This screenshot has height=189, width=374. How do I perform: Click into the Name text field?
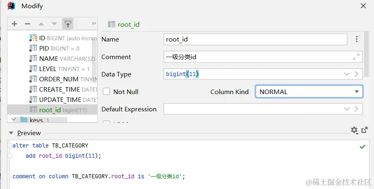pyautogui.click(x=255, y=39)
